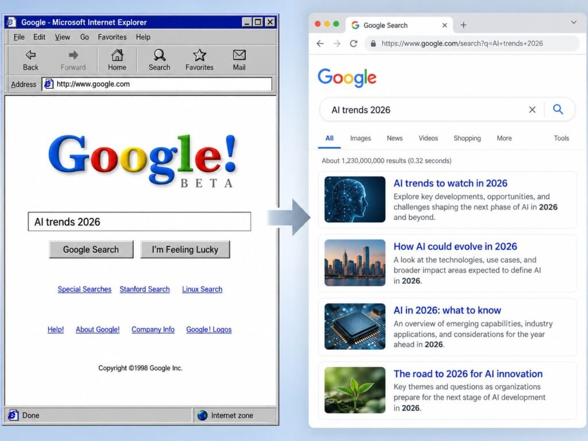588x441 pixels.
Task: Click the IE page icon in Address bar
Action: click(x=48, y=84)
